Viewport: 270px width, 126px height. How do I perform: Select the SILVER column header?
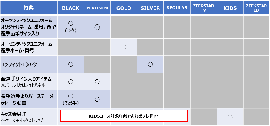[x=150, y=8]
